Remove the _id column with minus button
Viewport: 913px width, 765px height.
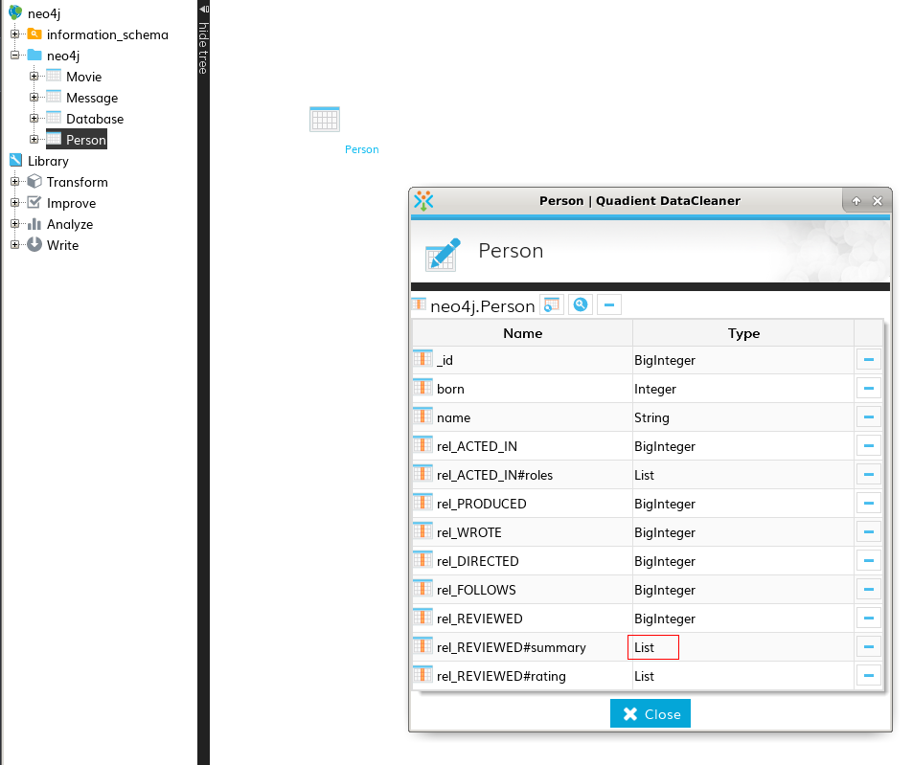pos(869,359)
